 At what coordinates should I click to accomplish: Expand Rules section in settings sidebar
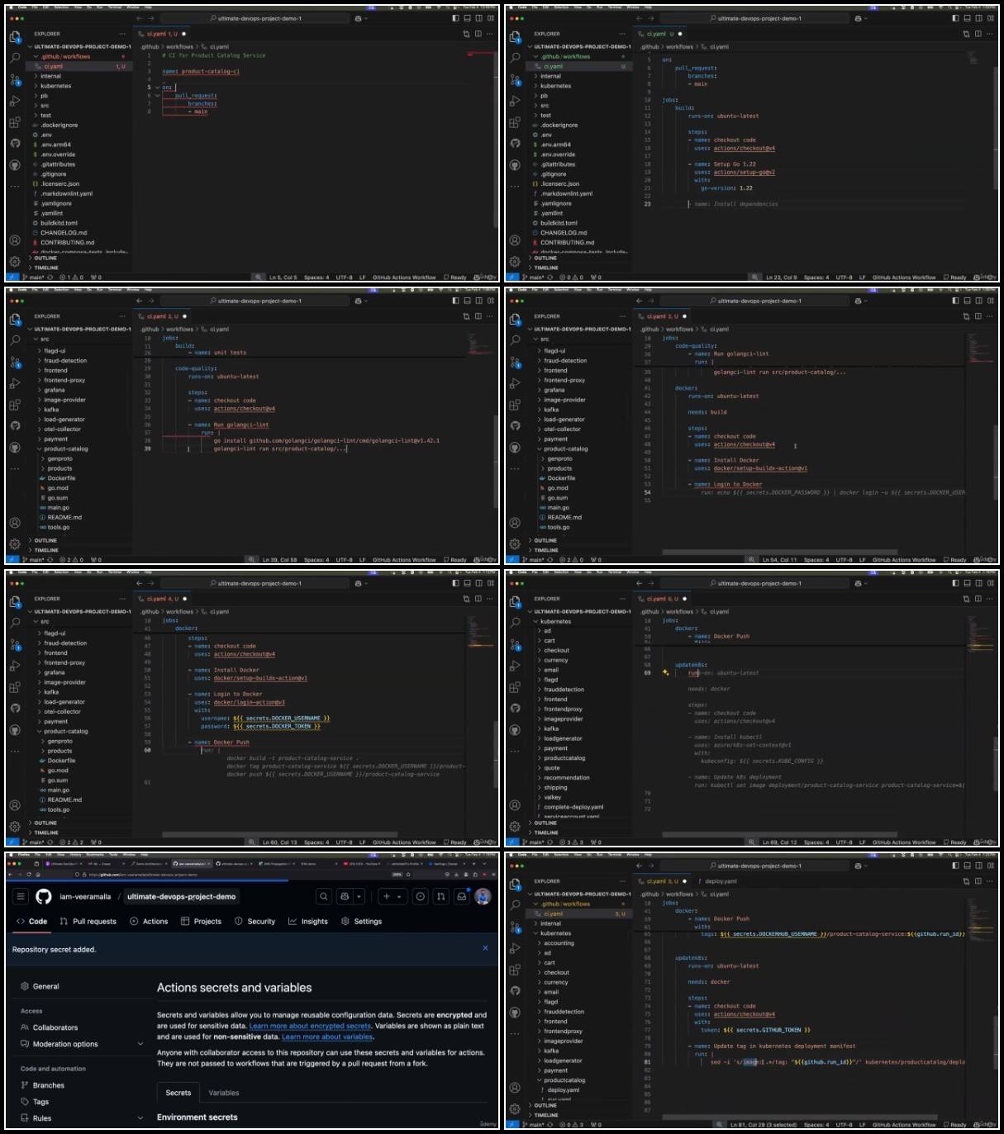click(41, 1118)
